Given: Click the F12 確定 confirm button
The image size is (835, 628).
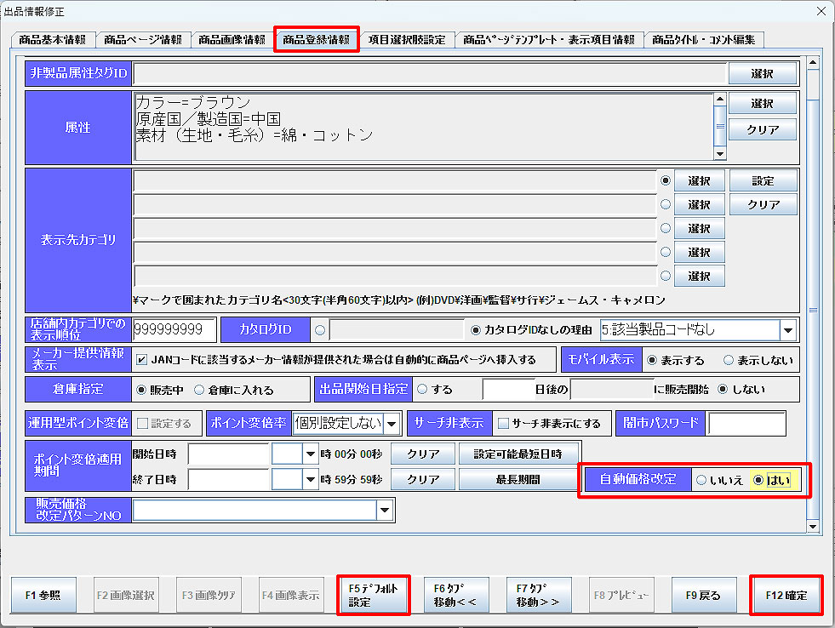Looking at the screenshot, I should click(787, 595).
